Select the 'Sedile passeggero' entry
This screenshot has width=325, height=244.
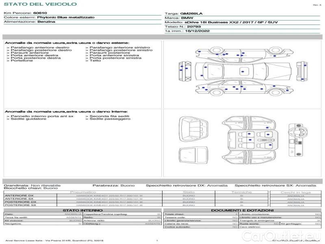[110, 119]
